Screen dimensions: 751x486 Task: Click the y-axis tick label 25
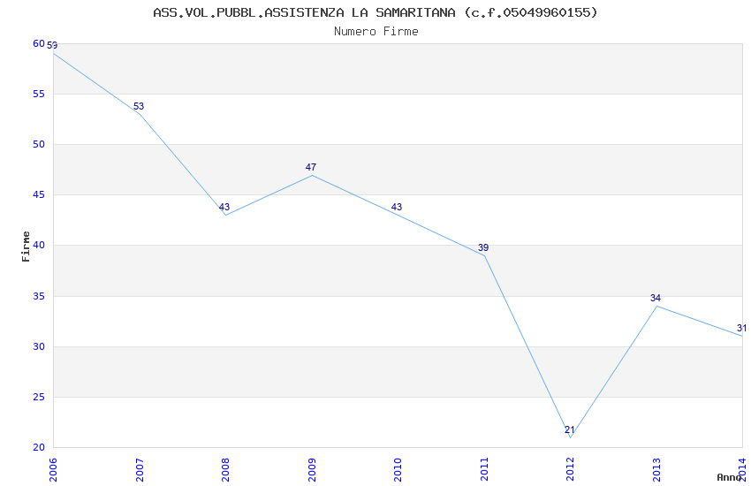tap(38, 397)
